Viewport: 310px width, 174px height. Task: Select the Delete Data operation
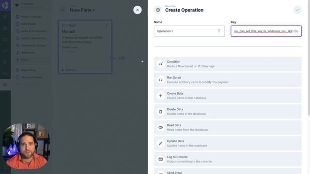tap(228, 112)
